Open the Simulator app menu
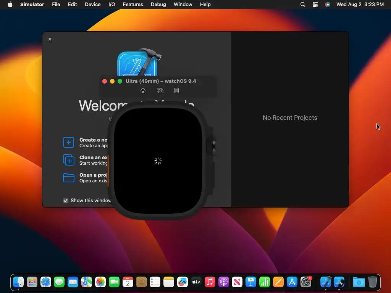The width and height of the screenshot is (391, 293). [32, 4]
